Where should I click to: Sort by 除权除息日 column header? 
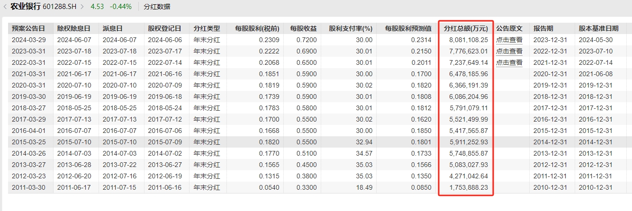tap(73, 28)
